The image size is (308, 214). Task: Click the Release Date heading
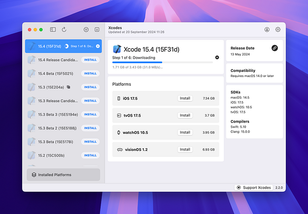pyautogui.click(x=242, y=48)
